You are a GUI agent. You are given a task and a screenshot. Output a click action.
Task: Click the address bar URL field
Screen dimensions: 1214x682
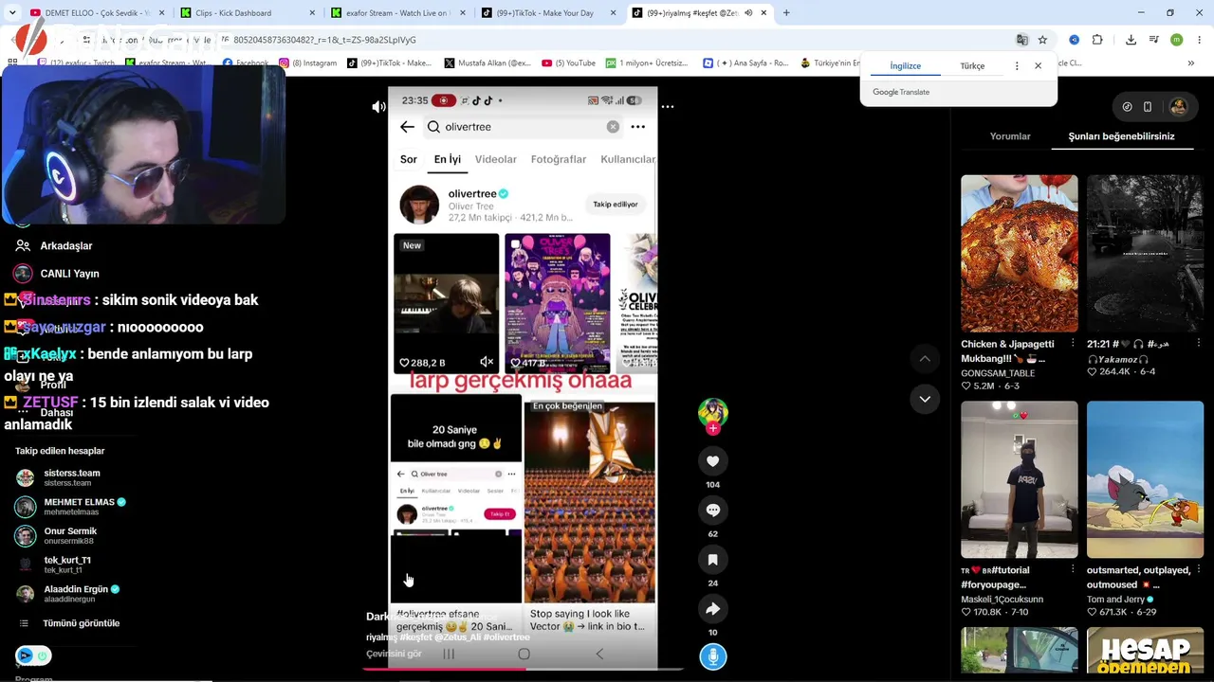click(531, 40)
